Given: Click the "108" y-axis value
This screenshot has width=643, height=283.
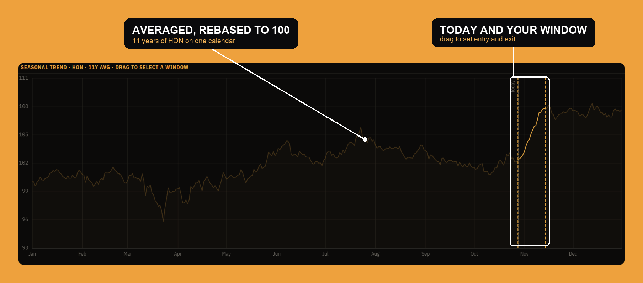Looking at the screenshot, I should click(24, 106).
